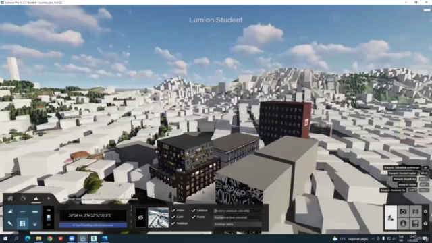Open Photo mode camera icon
432x243 pixels.
click(403, 211)
